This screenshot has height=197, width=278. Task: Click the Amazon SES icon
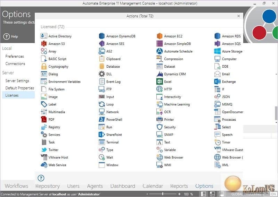(101, 44)
